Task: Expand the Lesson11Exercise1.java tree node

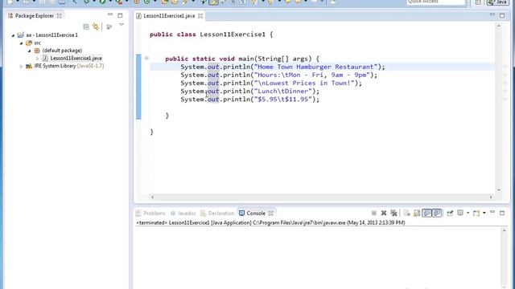Action: click(37, 59)
